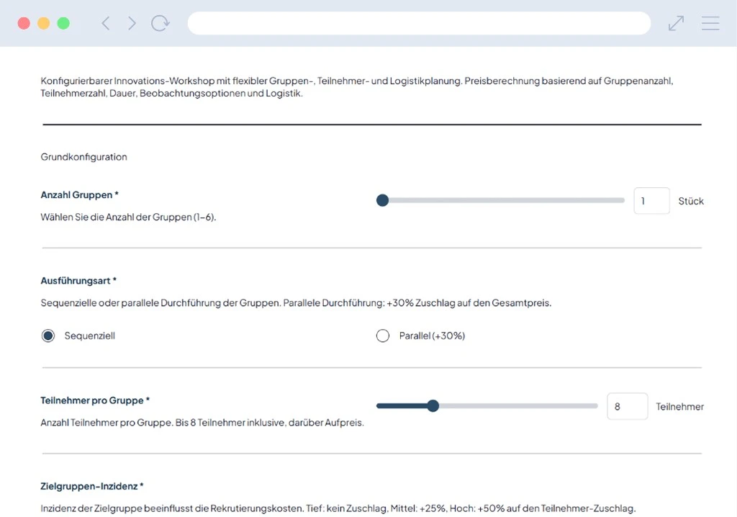Click the green maximize window dot
Screen dimensions: 737x517
coord(63,23)
